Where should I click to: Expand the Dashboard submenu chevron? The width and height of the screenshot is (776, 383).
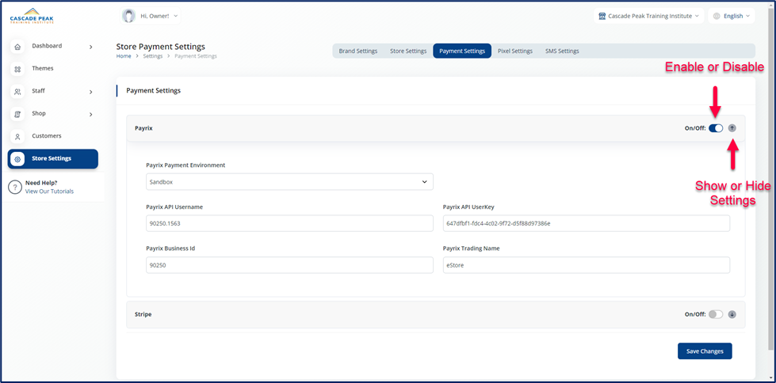pyautogui.click(x=90, y=47)
